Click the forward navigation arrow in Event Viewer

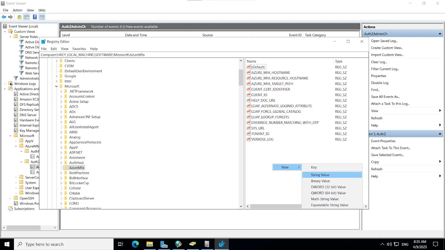coord(11,17)
